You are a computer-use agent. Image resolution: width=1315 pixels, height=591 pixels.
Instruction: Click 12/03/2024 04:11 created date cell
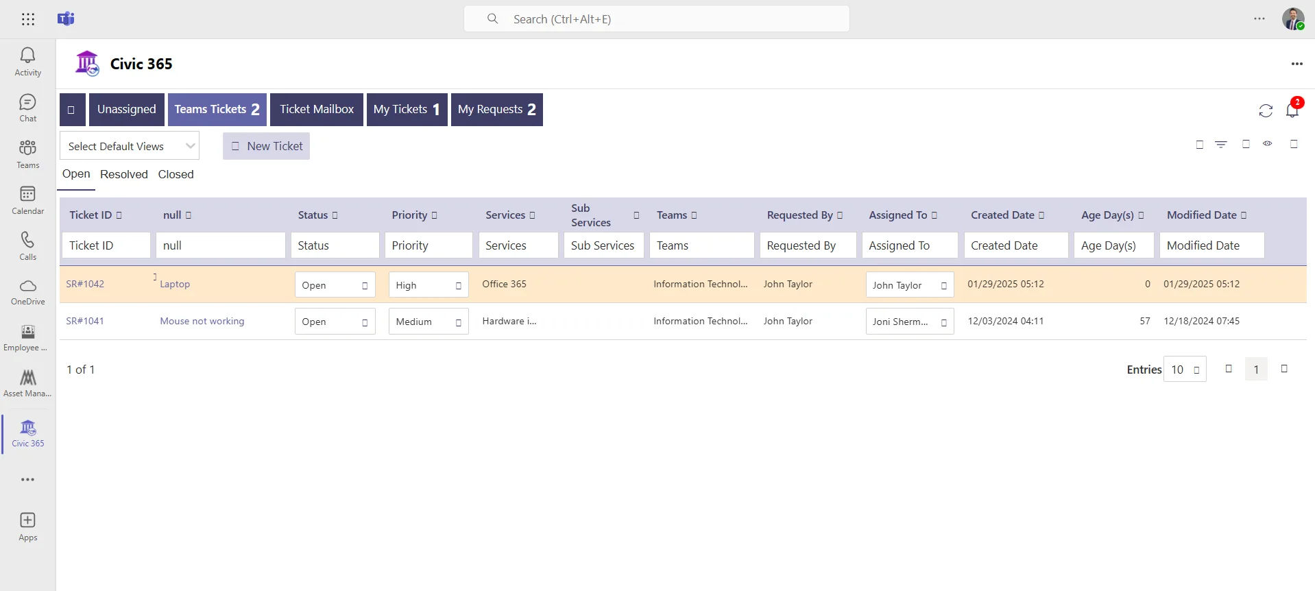[x=1006, y=321]
